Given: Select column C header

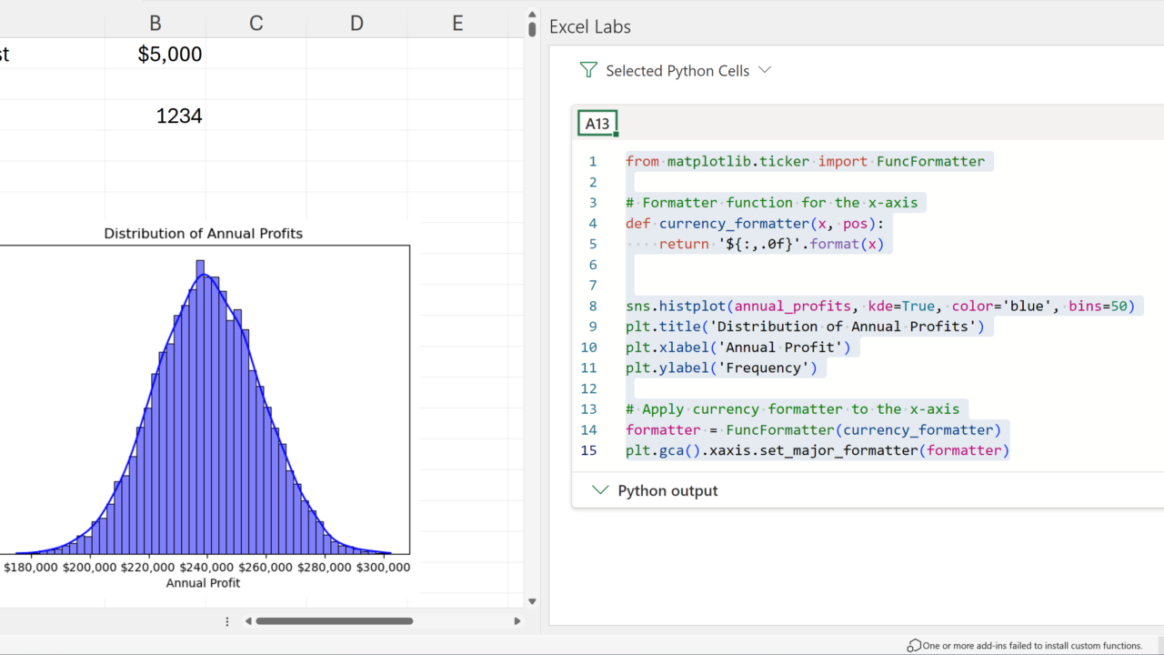Looking at the screenshot, I should click(256, 24).
